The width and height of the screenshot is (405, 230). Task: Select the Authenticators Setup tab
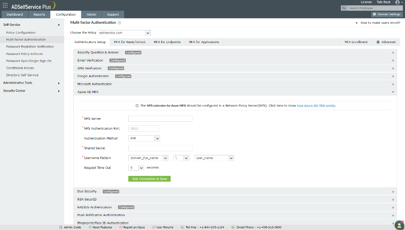point(90,42)
